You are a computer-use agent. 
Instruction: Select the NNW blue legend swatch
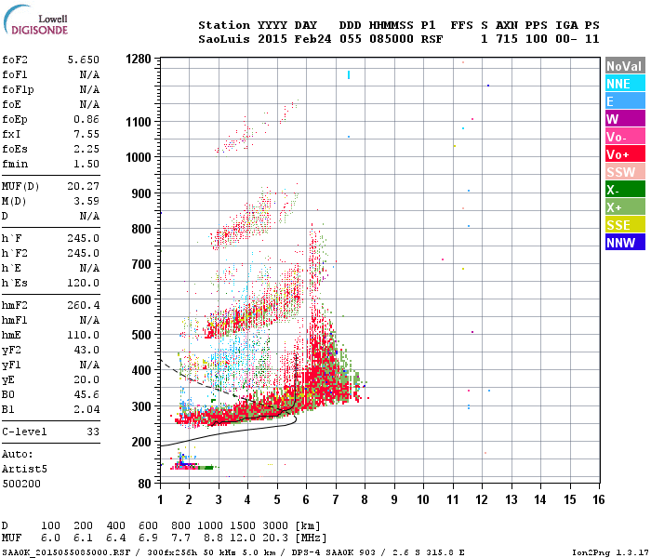625,243
